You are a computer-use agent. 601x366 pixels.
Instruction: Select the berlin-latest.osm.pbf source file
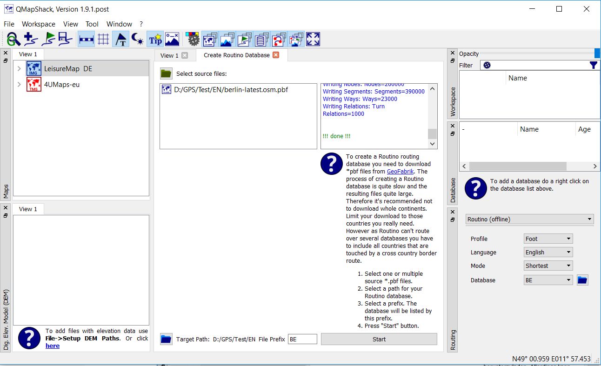pos(238,89)
